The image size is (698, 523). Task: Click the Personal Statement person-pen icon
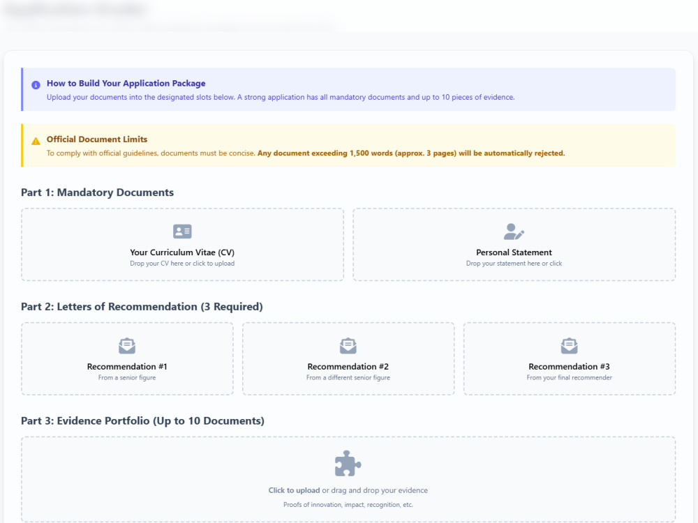pyautogui.click(x=514, y=232)
